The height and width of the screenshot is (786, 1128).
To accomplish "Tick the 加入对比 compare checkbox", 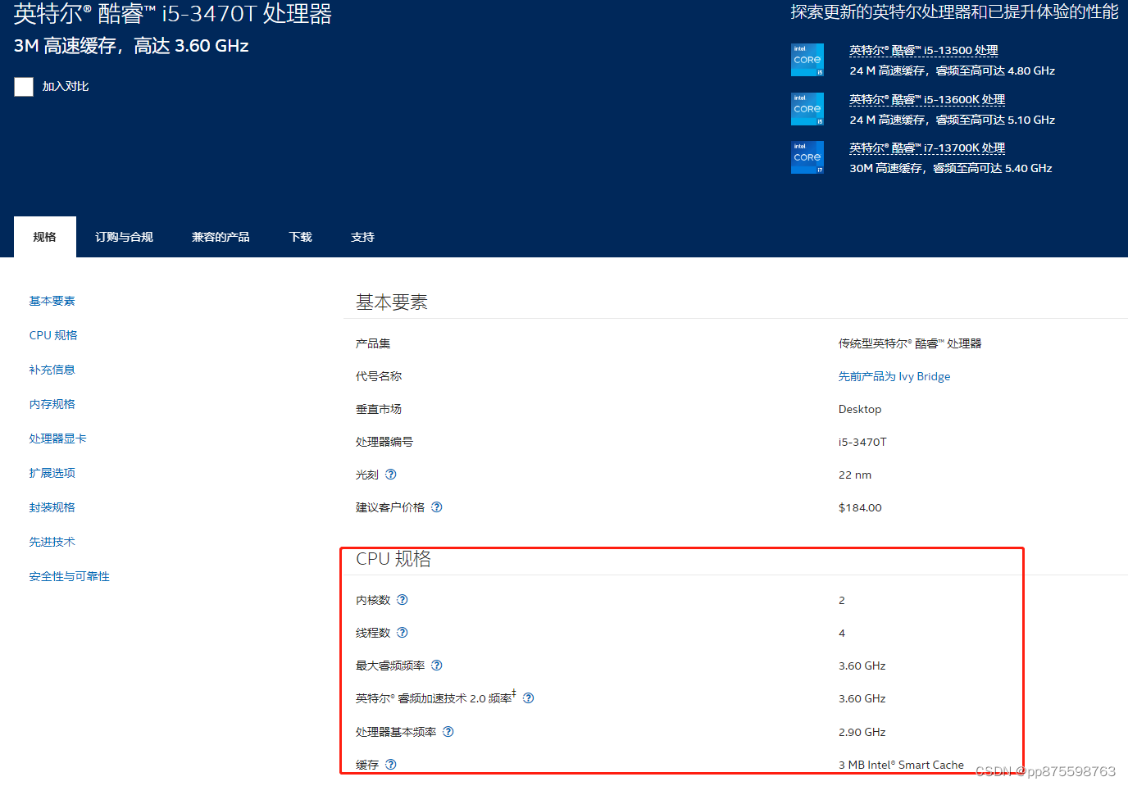I will tap(24, 87).
